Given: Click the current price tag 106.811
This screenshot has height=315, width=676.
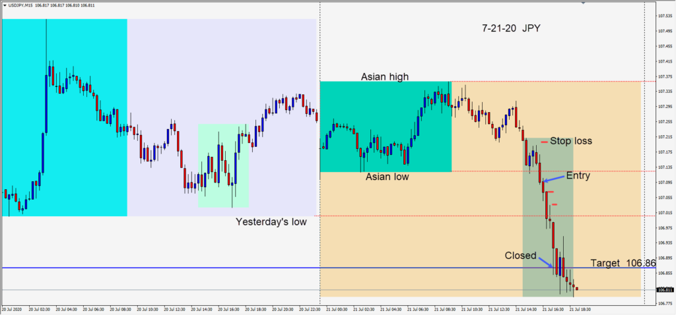Looking at the screenshot, I should (664, 290).
